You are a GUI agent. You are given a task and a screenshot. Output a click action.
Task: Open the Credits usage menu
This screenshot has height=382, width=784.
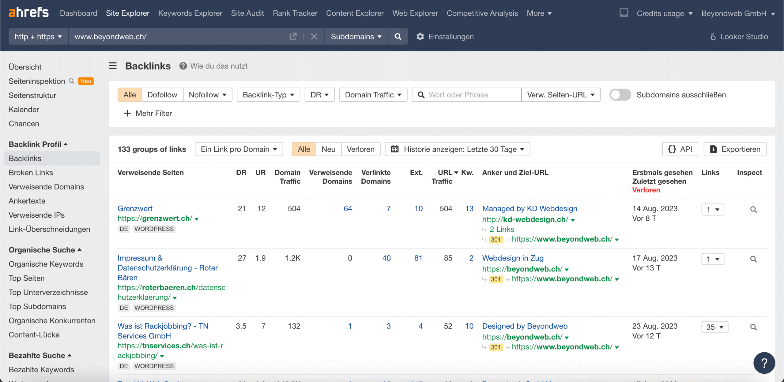665,13
